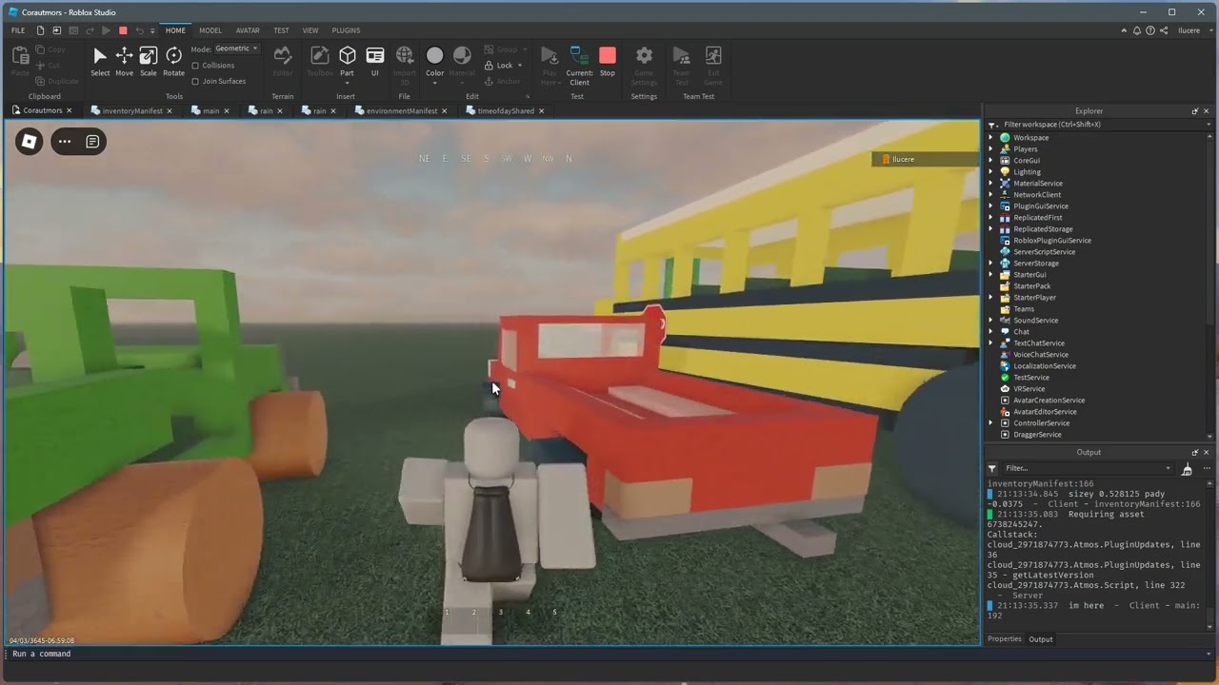The image size is (1219, 685).
Task: Open the environmentManifest script tab
Action: pyautogui.click(x=401, y=111)
